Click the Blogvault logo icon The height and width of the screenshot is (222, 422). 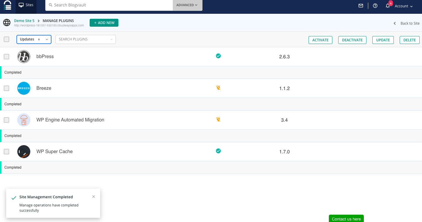coord(8,5)
